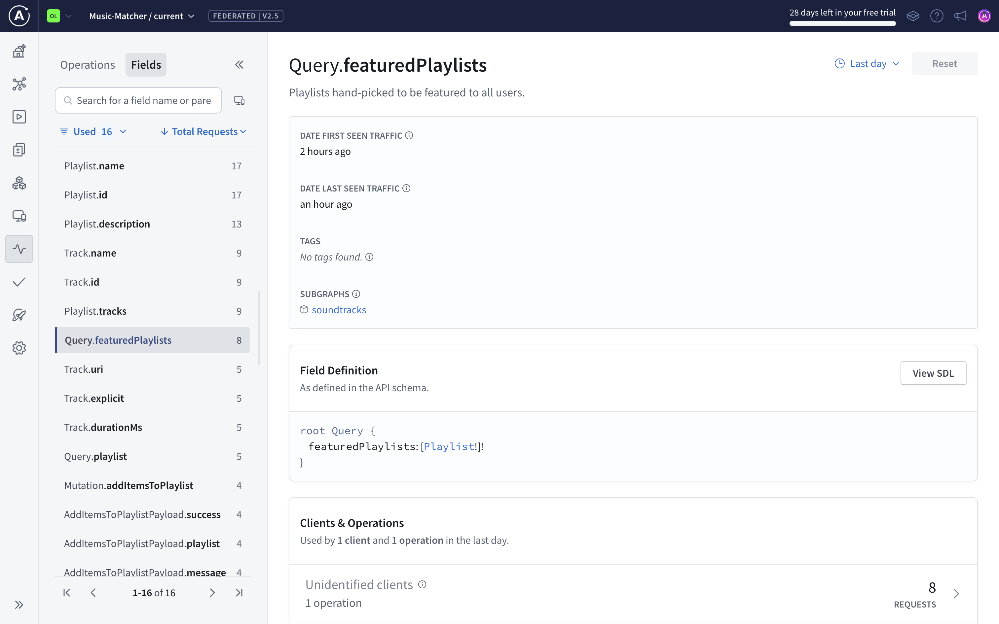Open the Explorer play icon in sidebar
The height and width of the screenshot is (624, 999).
coord(19,117)
